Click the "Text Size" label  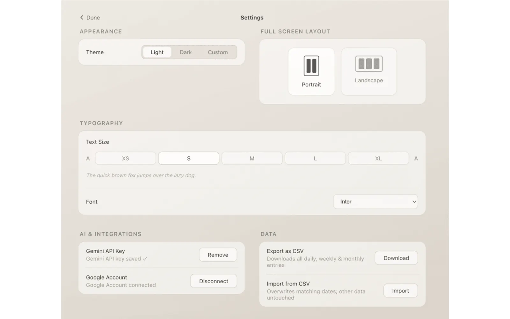(x=98, y=142)
